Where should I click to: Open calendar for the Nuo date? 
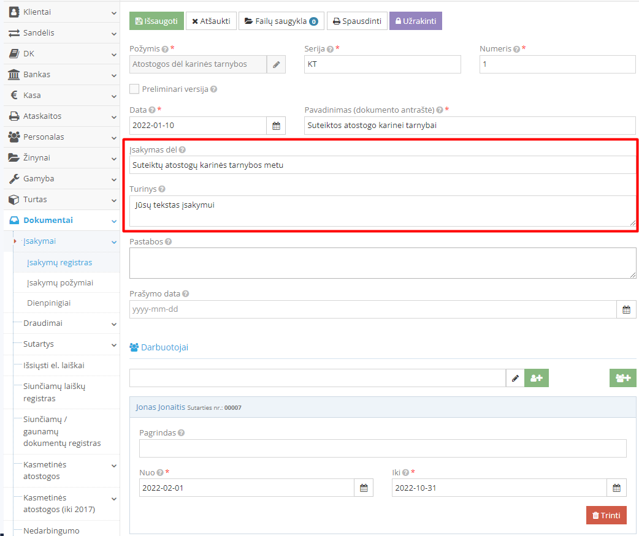pyautogui.click(x=364, y=488)
